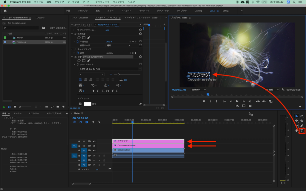Switch to the エフェクト panel tab
This screenshot has width=306, height=191.
pyautogui.click(x=40, y=18)
